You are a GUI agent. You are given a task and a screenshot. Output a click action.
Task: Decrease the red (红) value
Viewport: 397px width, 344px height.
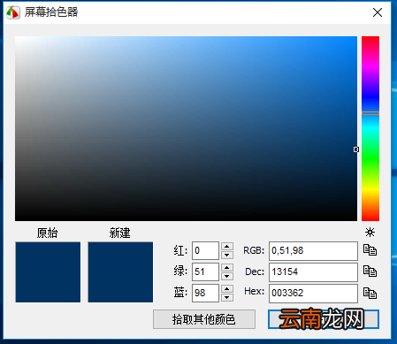point(227,255)
